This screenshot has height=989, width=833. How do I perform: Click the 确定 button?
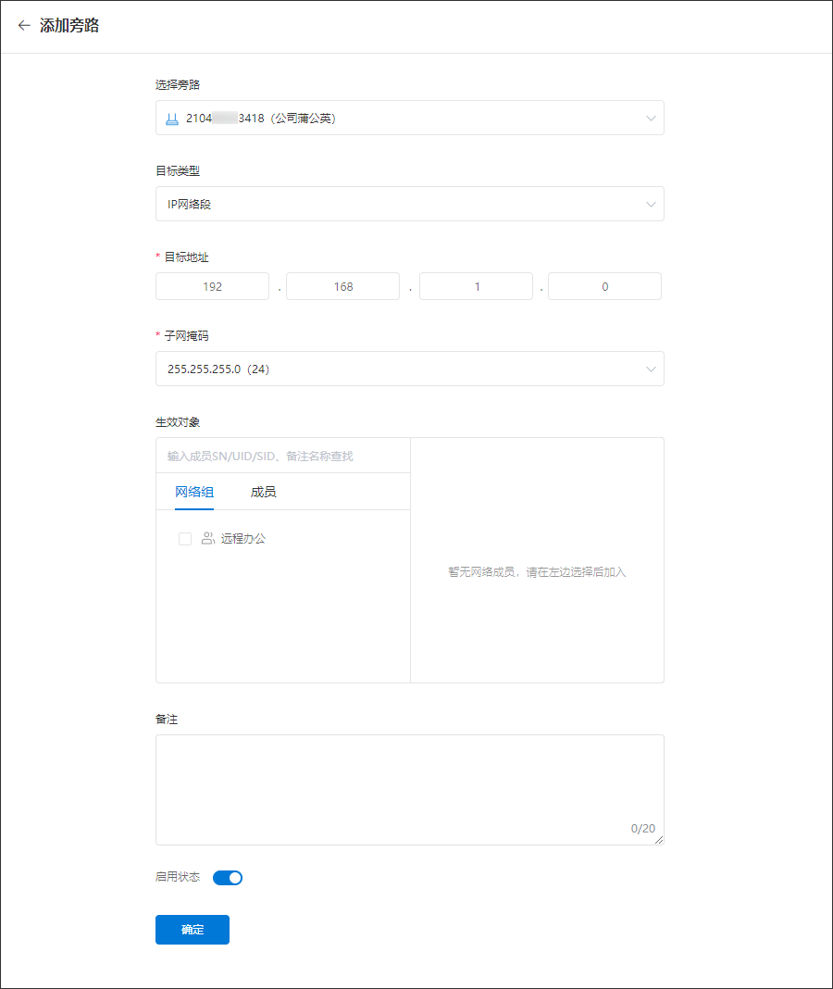click(x=193, y=929)
